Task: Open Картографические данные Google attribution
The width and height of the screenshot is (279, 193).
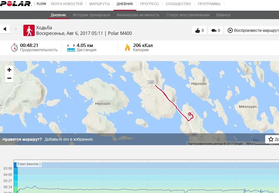Action: 215,143
